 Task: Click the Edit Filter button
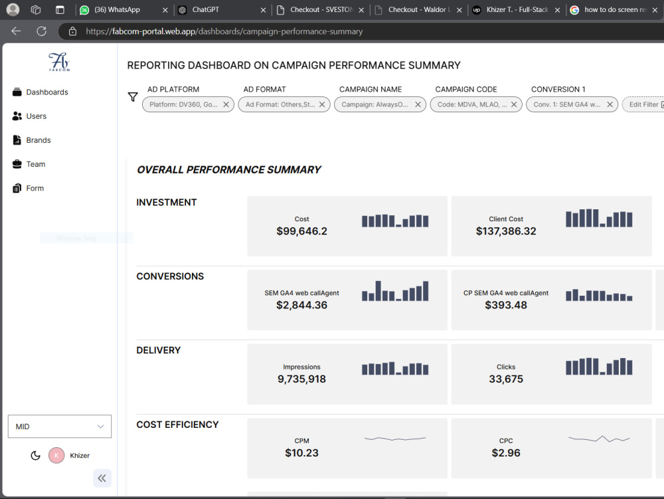click(x=643, y=104)
